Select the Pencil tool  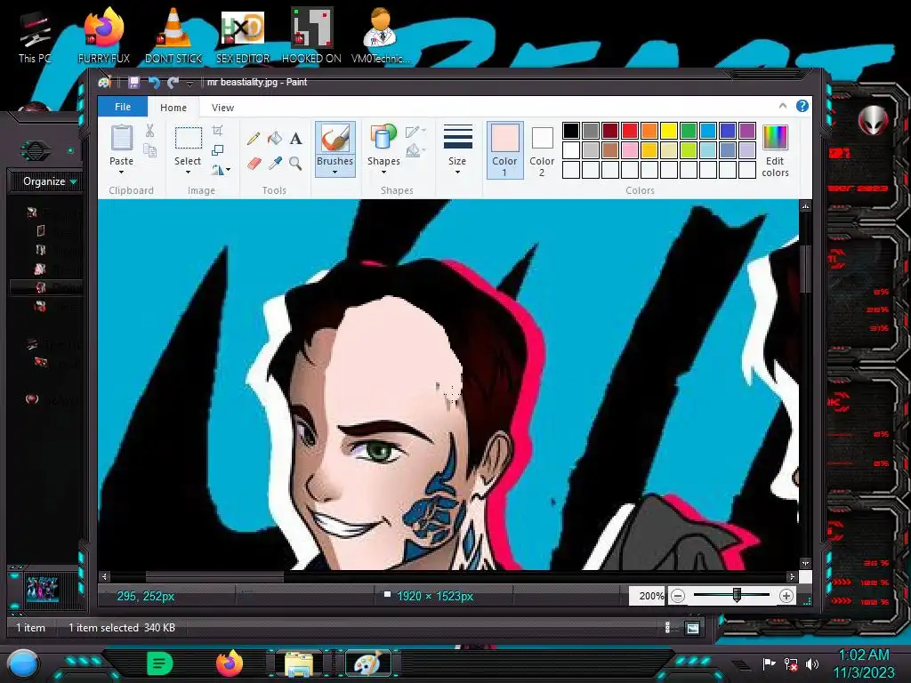pos(254,138)
